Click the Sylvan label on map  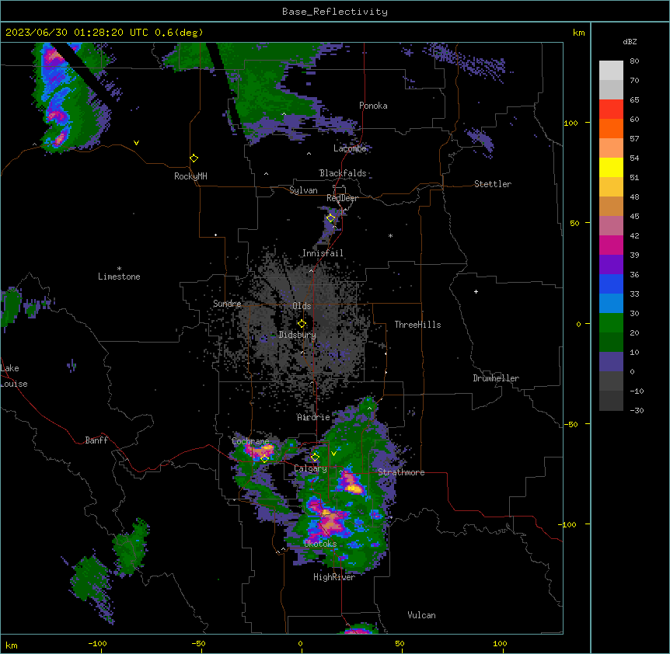coord(303,190)
